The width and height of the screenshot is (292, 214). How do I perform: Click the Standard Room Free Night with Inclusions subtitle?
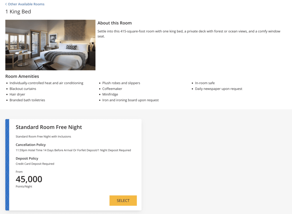coord(43,136)
